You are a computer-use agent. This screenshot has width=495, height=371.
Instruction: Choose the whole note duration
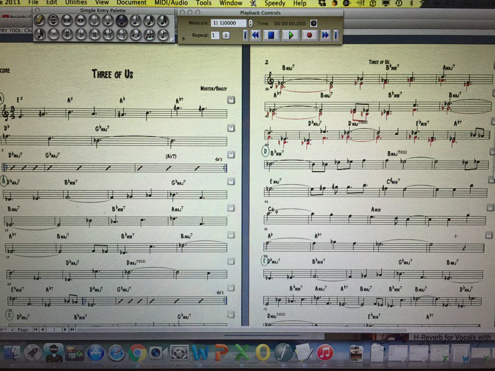(x=81, y=21)
